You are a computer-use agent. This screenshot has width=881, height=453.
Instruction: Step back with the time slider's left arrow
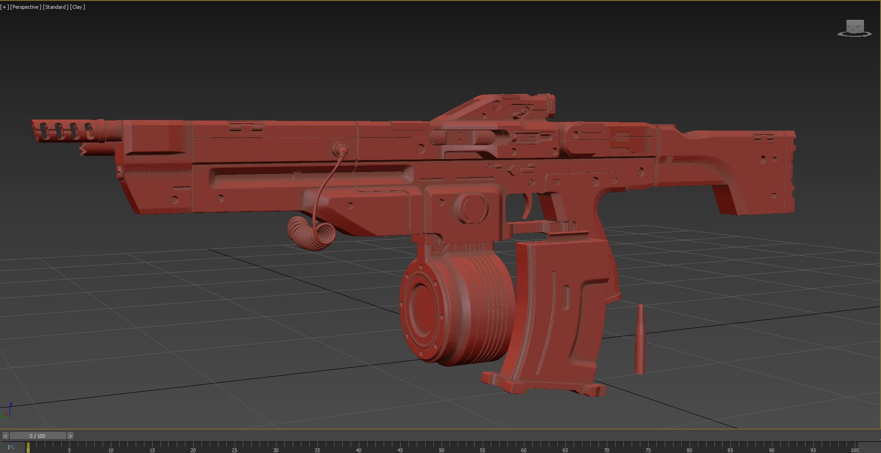pyautogui.click(x=5, y=436)
